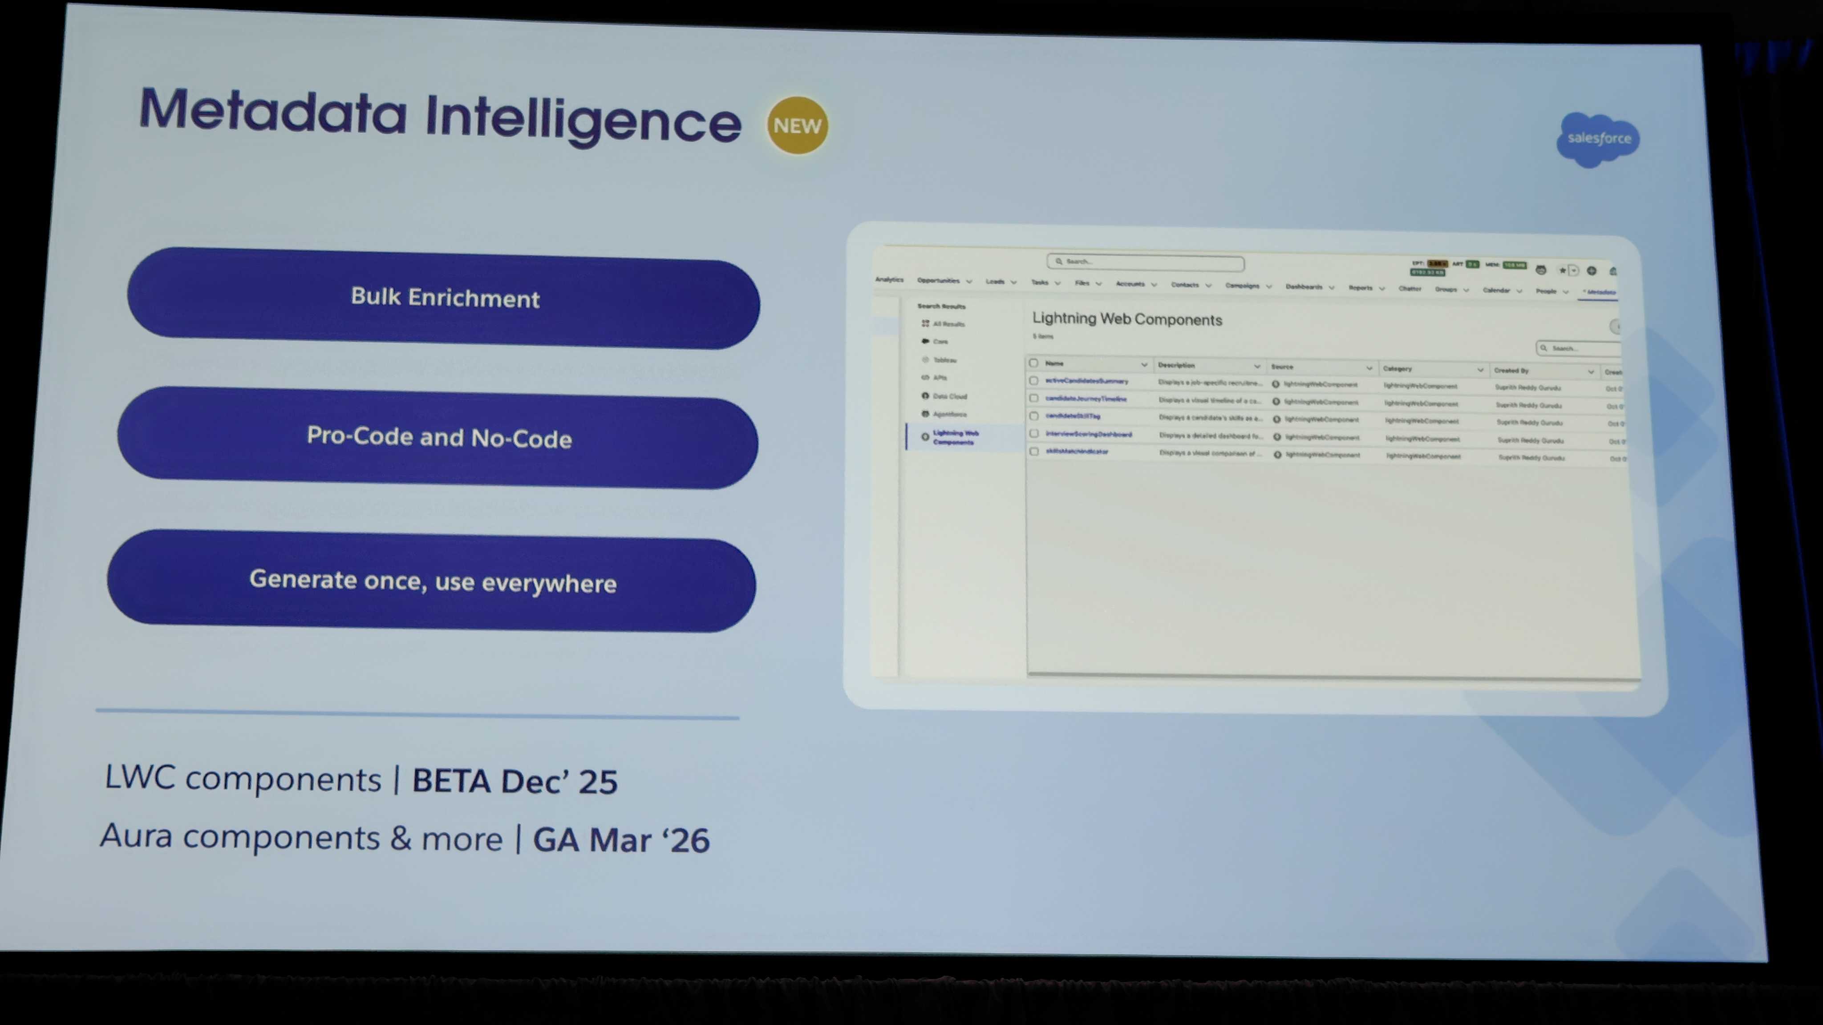Click the All Results sidebar icon
1823x1025 pixels.
coord(925,323)
